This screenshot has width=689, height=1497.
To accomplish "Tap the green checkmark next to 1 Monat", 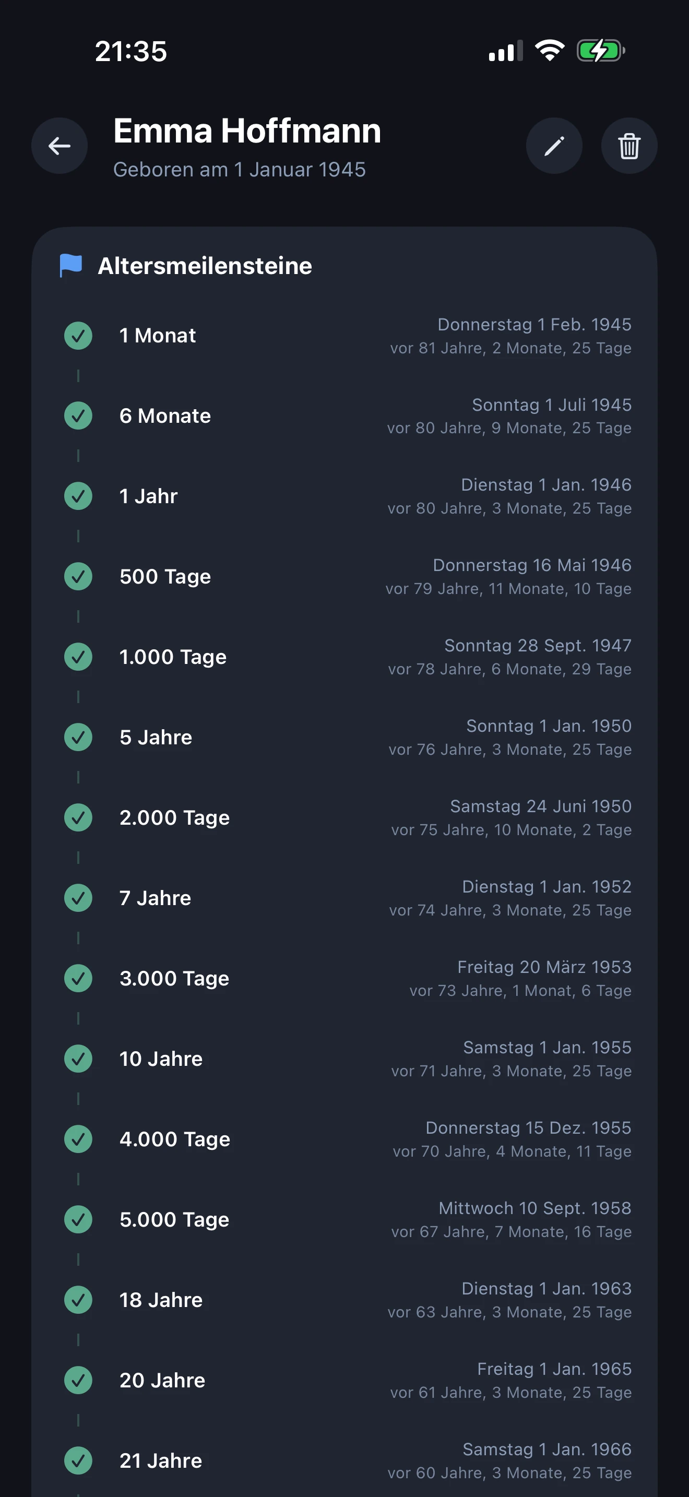I will pyautogui.click(x=78, y=336).
